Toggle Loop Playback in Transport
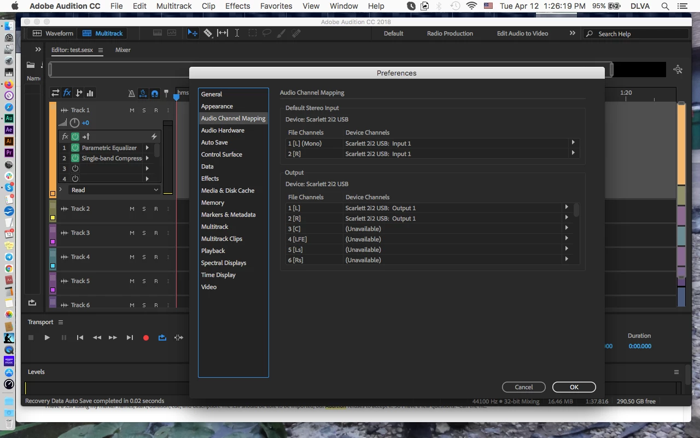Screen dimensions: 700x438 (162, 338)
